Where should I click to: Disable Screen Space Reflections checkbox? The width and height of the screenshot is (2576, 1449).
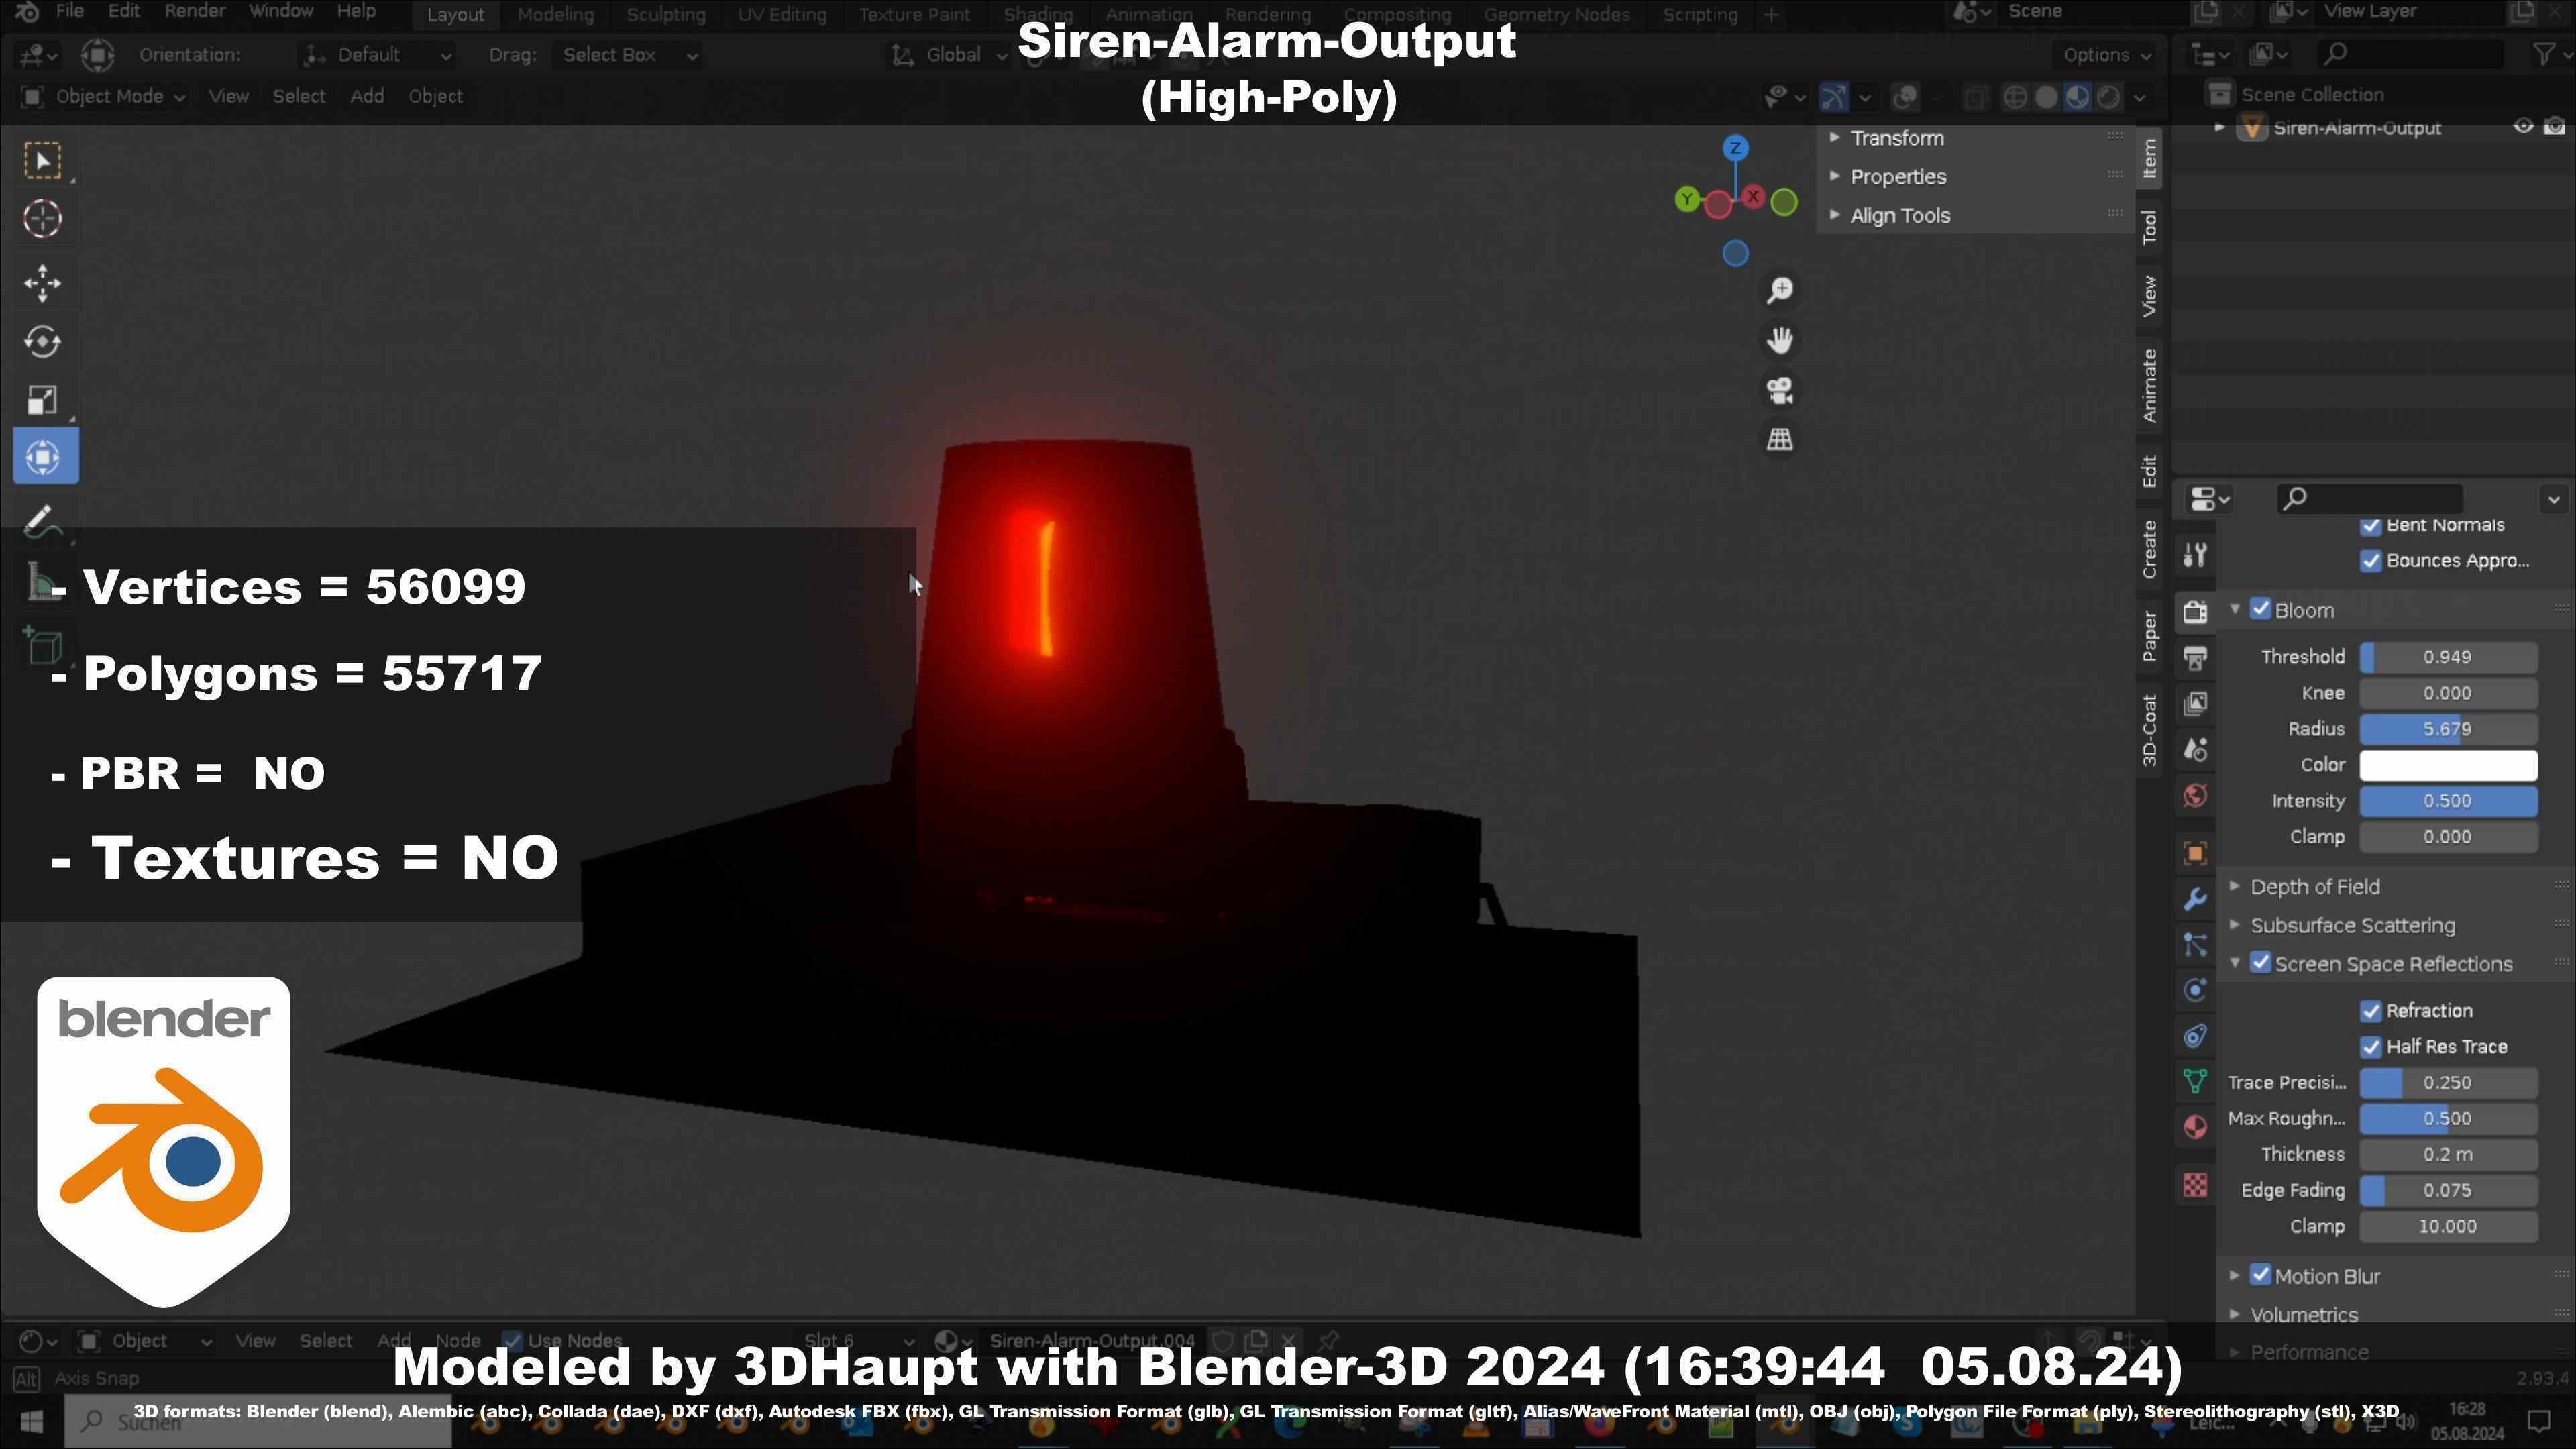(2260, 963)
